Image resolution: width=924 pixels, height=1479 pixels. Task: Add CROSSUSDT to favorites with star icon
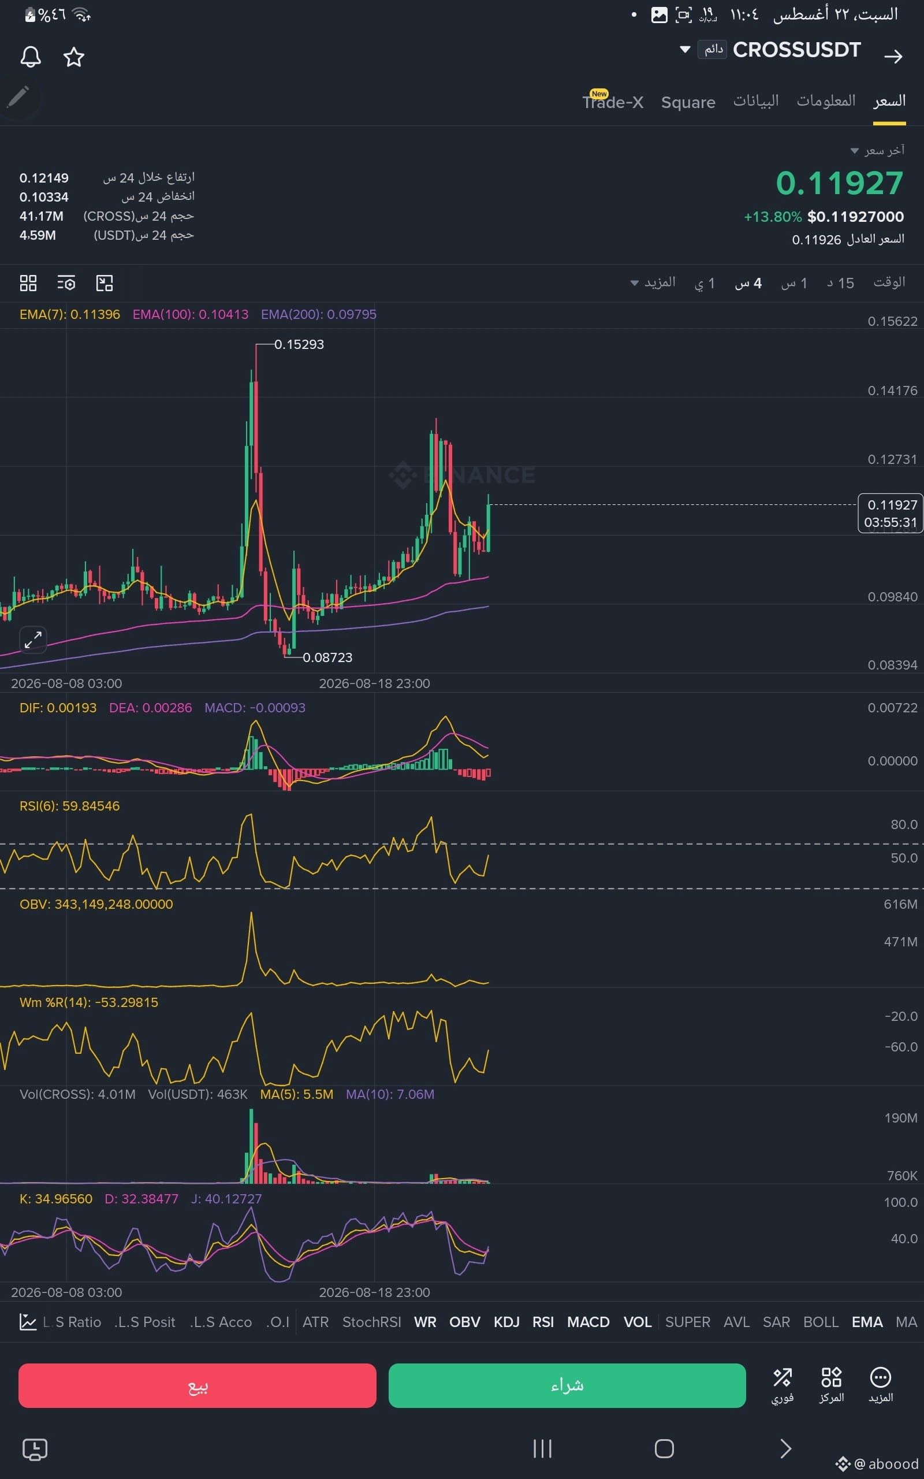pyautogui.click(x=74, y=57)
